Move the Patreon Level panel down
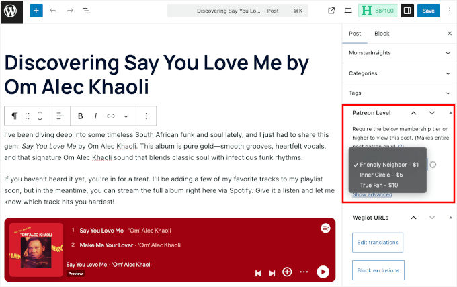The width and height of the screenshot is (457, 287). (x=432, y=113)
